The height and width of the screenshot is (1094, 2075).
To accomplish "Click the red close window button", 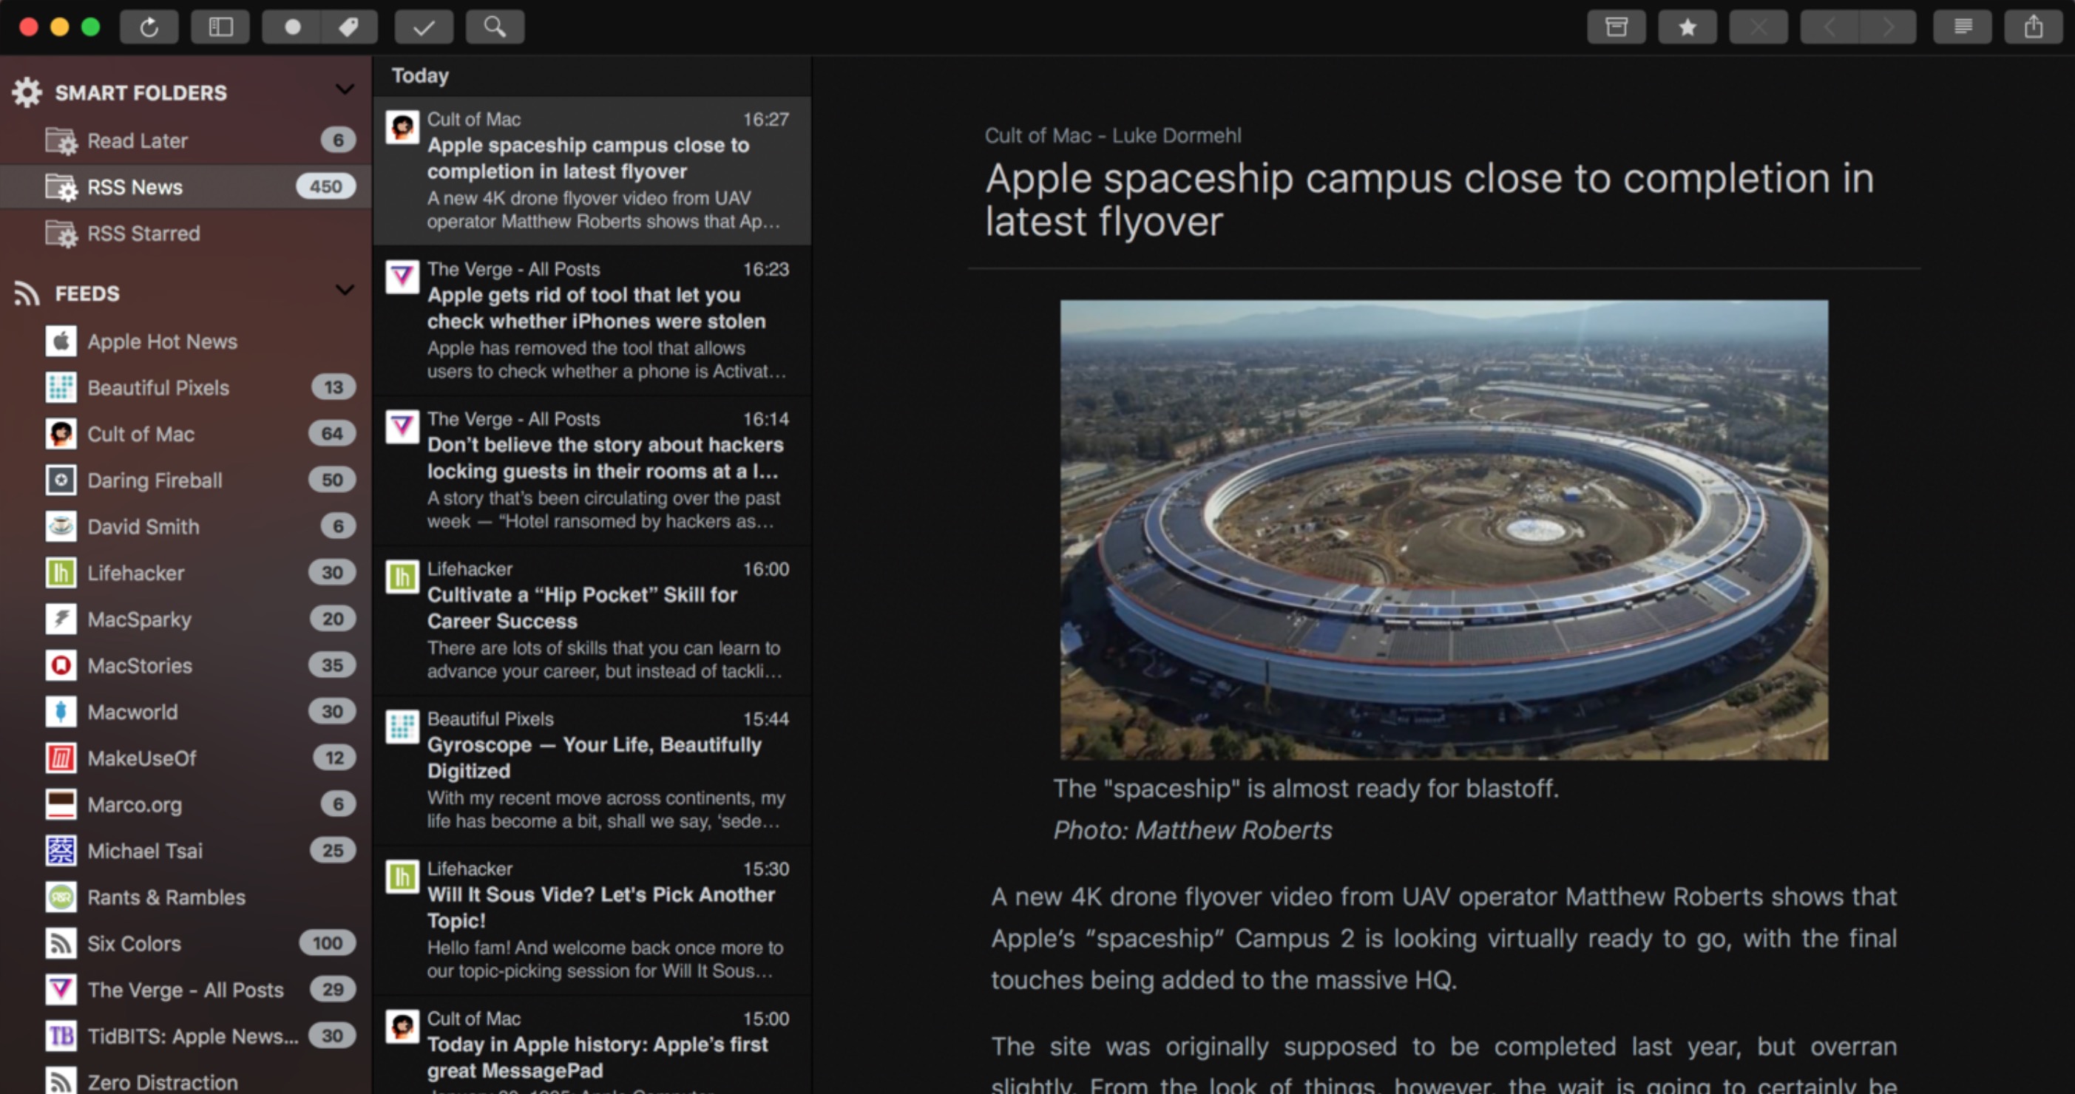I will [28, 27].
